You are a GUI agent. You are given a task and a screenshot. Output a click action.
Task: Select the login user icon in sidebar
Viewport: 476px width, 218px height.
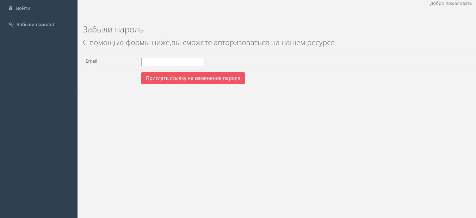tap(11, 8)
